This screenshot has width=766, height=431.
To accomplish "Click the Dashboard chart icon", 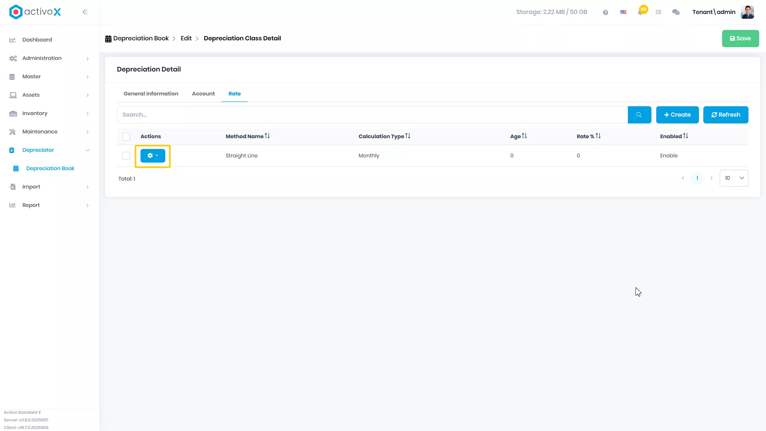I will (12, 40).
